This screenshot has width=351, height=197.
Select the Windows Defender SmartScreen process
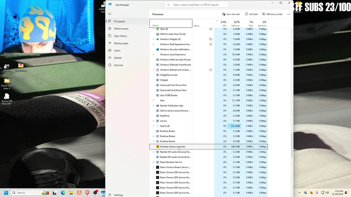(x=208, y=65)
